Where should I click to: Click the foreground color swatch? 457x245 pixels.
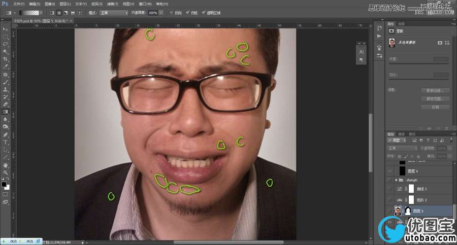tap(4, 184)
